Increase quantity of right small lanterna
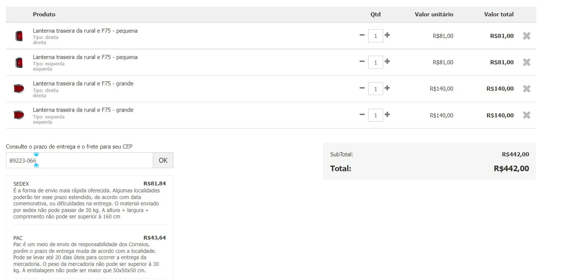Viewport: 568px width, 280px height. [x=387, y=35]
